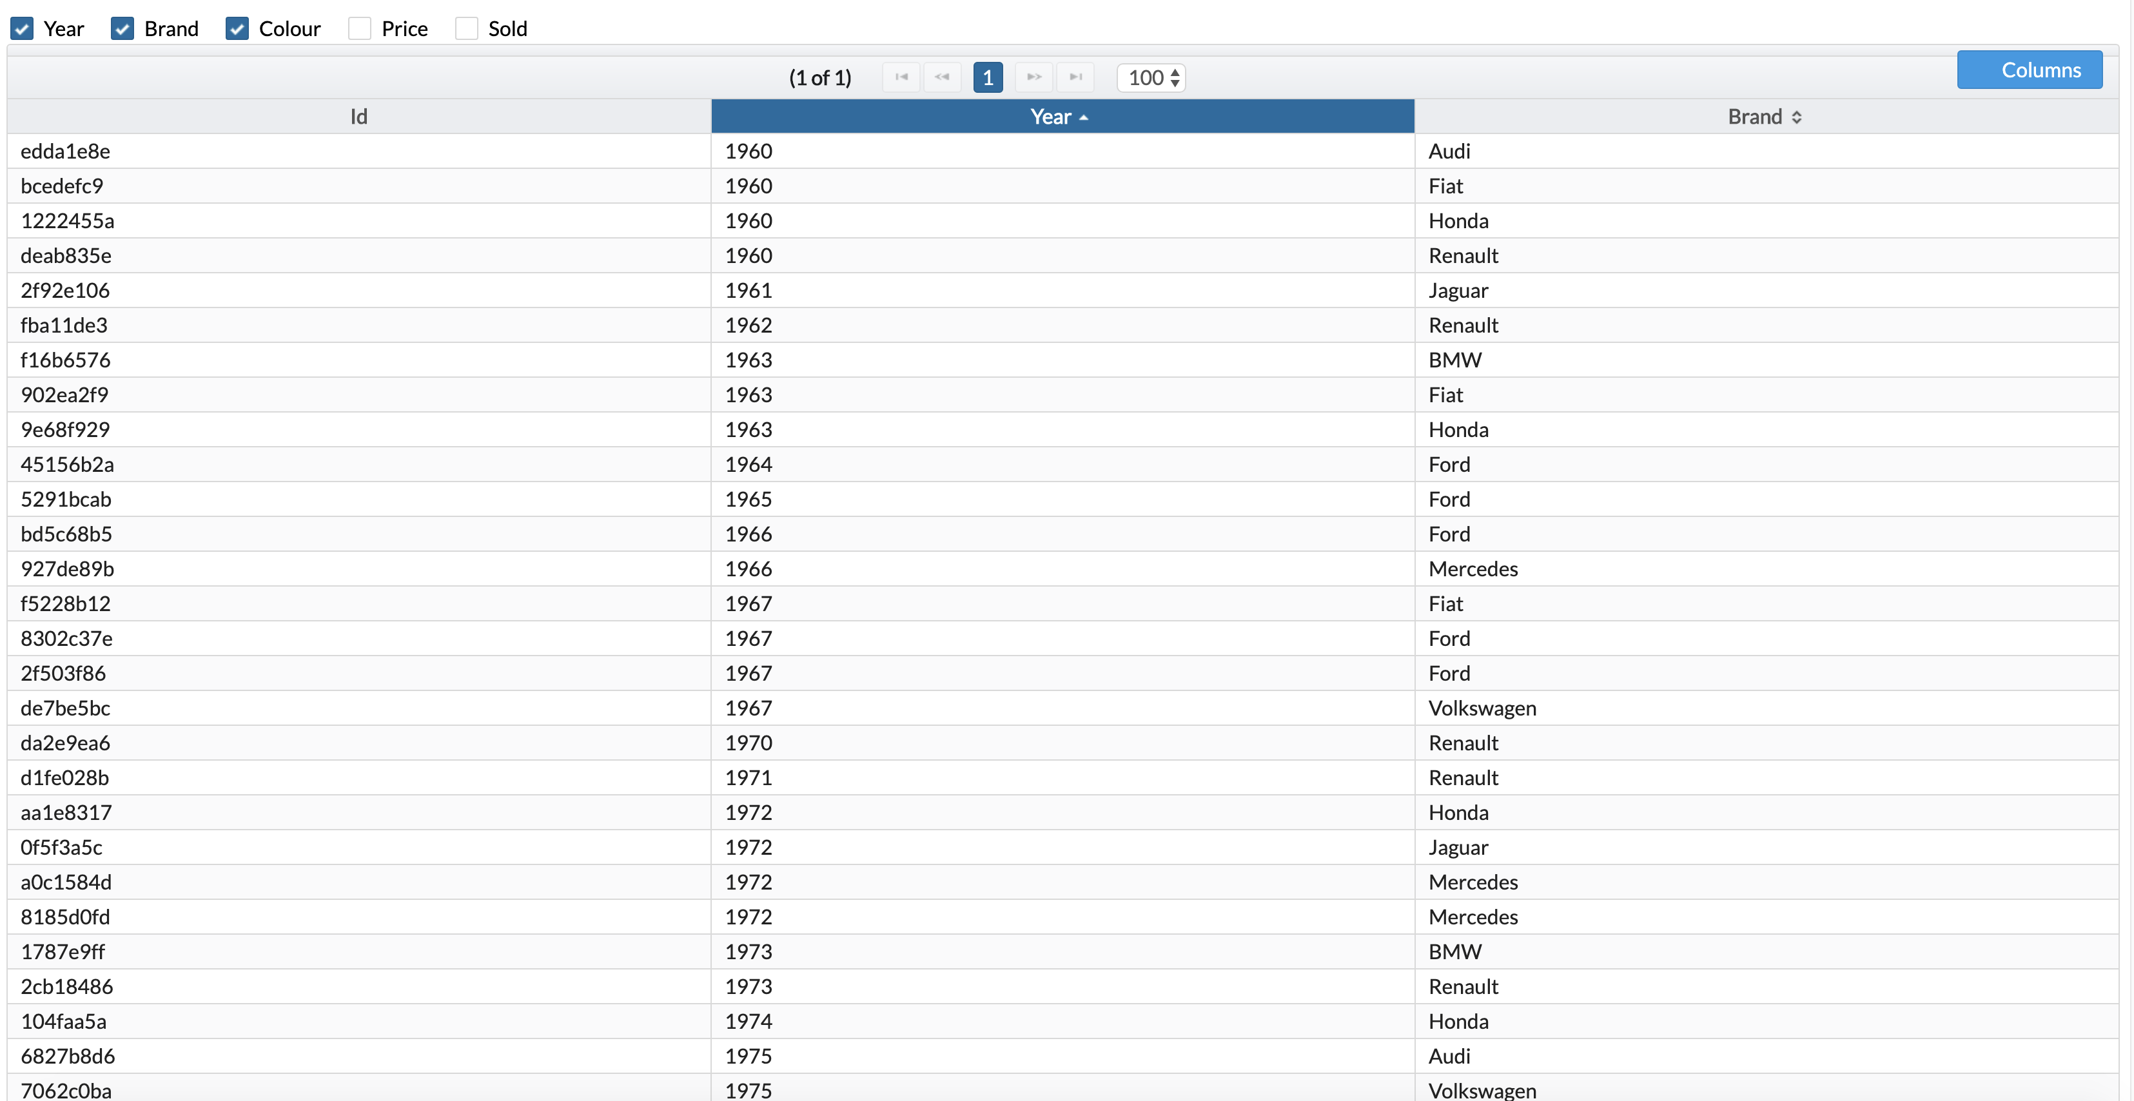Click the (1 of 1) page report
The height and width of the screenshot is (1101, 2134).
[820, 78]
